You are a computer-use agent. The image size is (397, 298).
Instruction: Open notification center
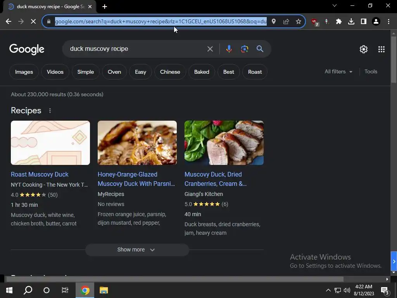385,290
